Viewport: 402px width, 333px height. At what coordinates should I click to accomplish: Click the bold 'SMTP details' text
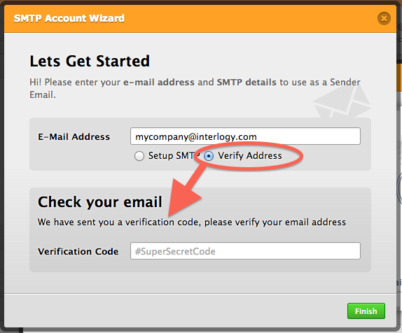pos(247,83)
